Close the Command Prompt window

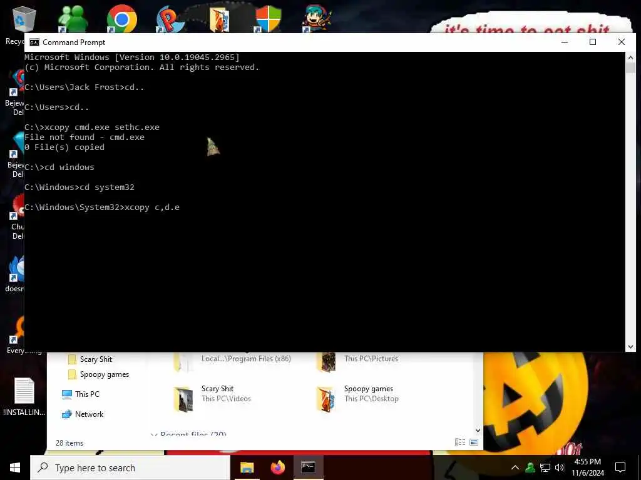click(x=622, y=42)
